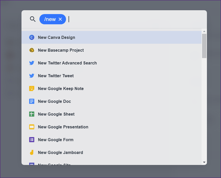Choose New Google Form
221x178 pixels.
[112, 140]
